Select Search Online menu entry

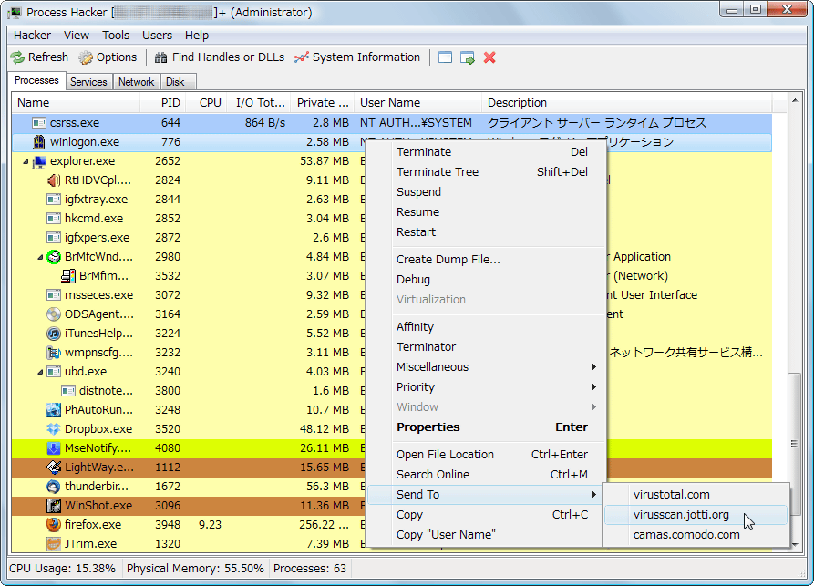486,475
